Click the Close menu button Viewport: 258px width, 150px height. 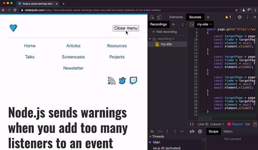[126, 28]
